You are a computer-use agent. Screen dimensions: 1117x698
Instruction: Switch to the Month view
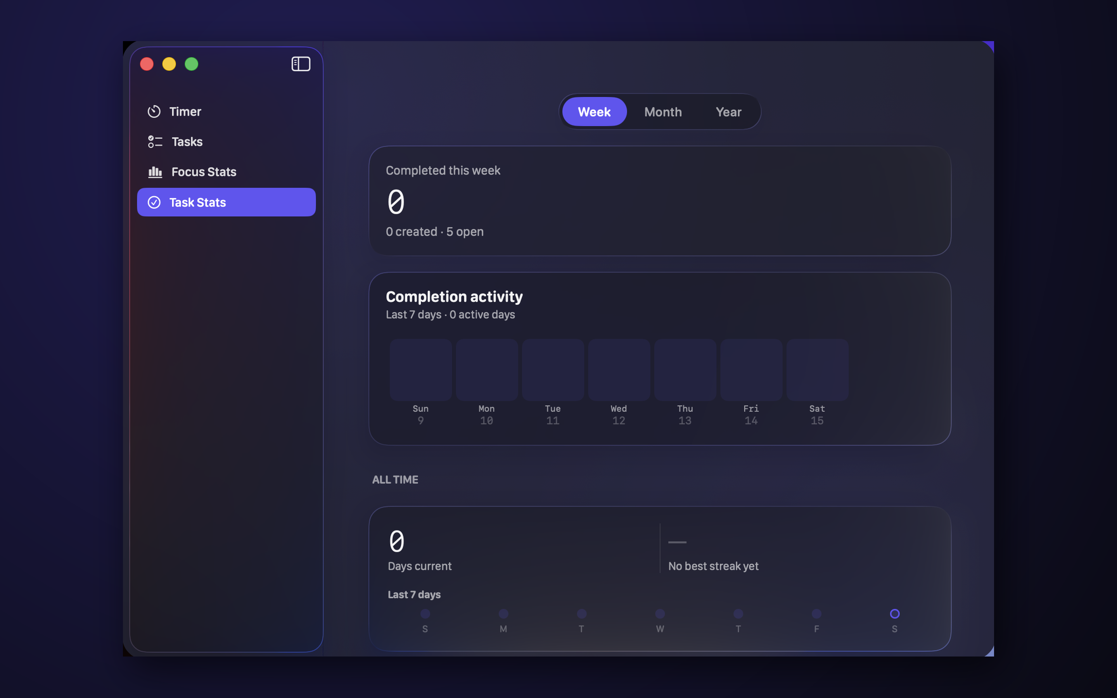pos(663,112)
